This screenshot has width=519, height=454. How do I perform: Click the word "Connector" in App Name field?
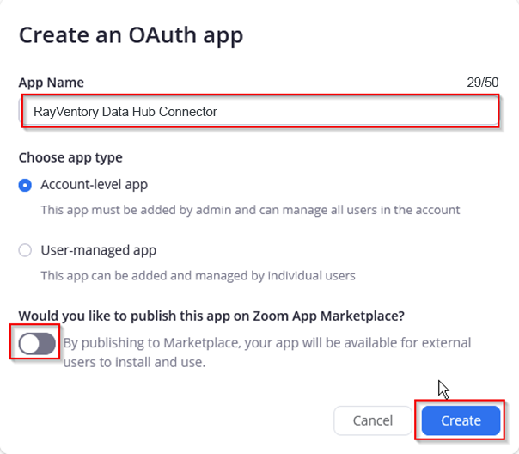coord(188,112)
